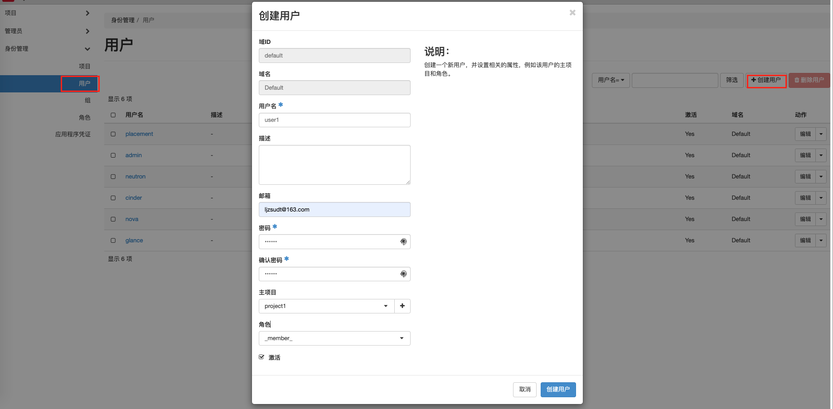Show the 密码 field's hidden password via eye icon
This screenshot has width=833, height=409.
[x=403, y=242]
